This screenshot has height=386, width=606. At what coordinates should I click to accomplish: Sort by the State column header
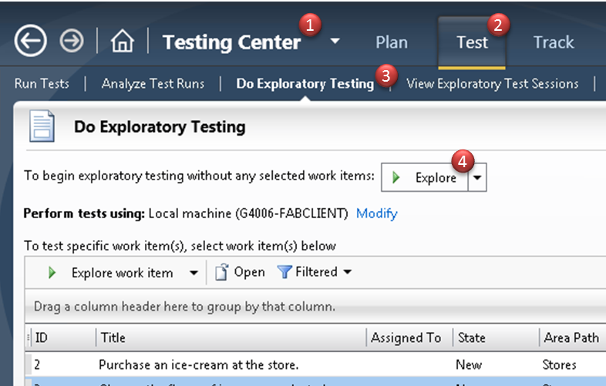point(497,337)
